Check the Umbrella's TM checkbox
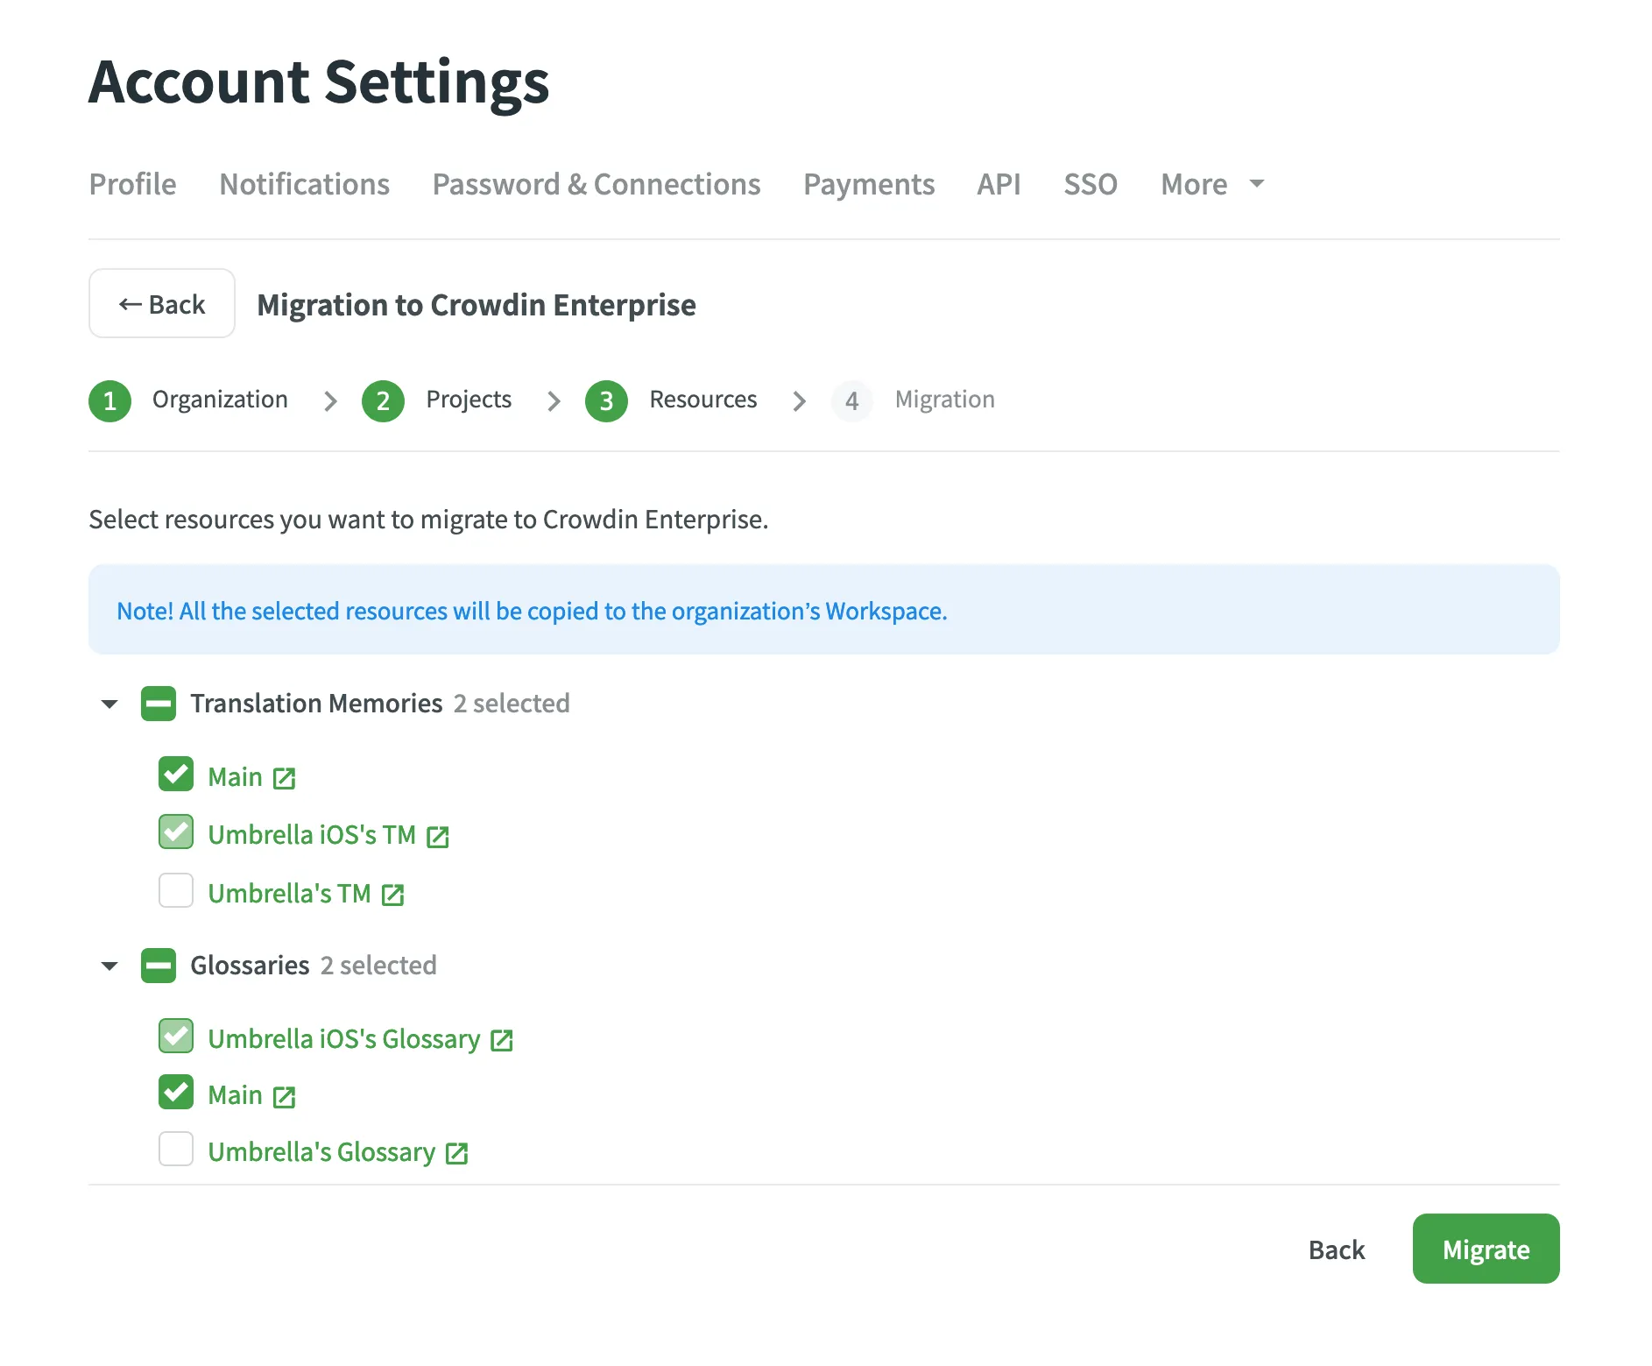Screen dimensions: 1652x1366 175,890
